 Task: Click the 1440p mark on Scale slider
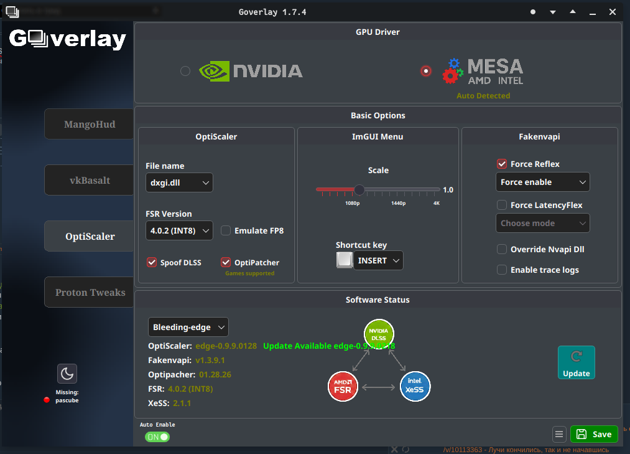pos(398,203)
